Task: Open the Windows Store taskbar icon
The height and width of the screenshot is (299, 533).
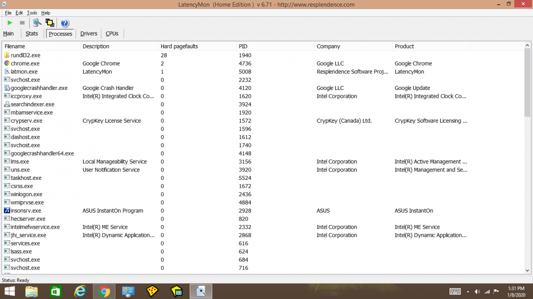Action: (x=56, y=291)
